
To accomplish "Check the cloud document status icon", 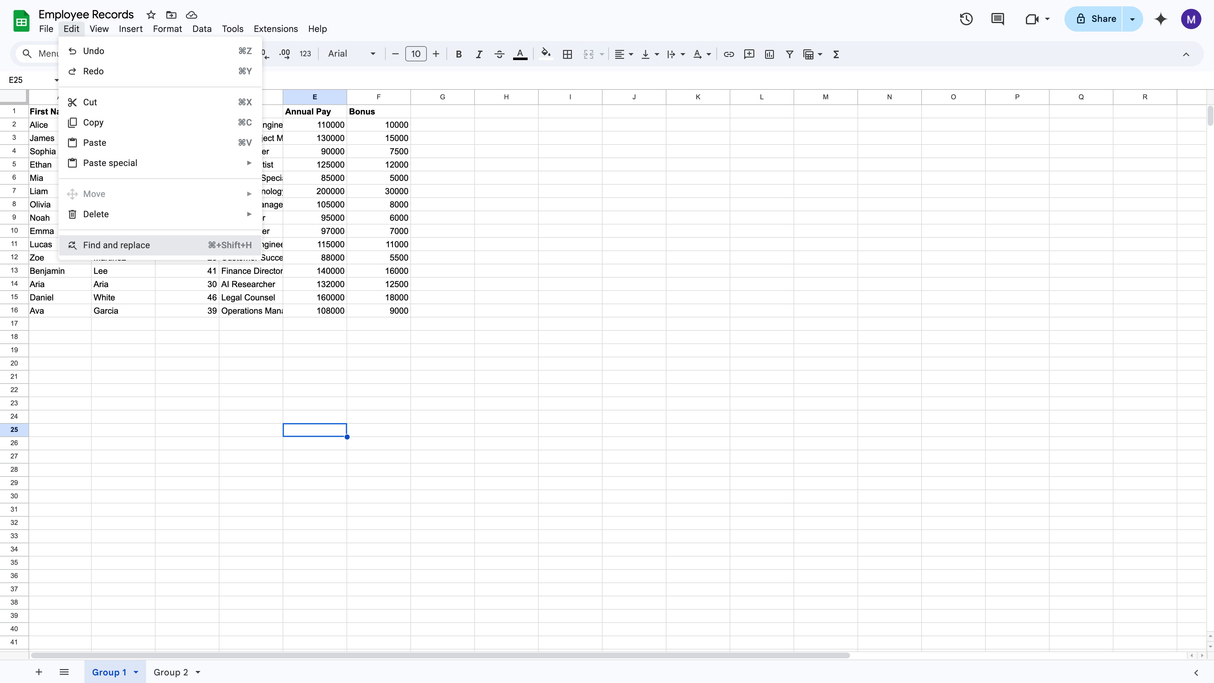I will [191, 15].
